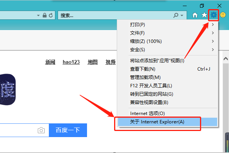This screenshot has width=229, height=153.
Task: Expand 安全(S) submenu arrow
Action: (x=213, y=50)
